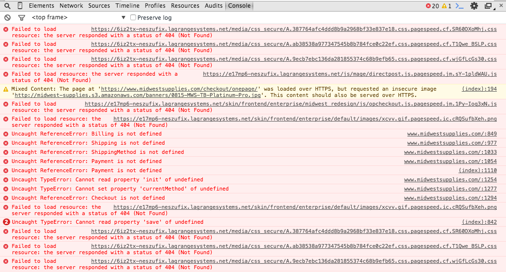Viewport: 506px width, 272px height.
Task: Open source link www.midwestsupplies.com/:1254
Action: tap(451, 180)
